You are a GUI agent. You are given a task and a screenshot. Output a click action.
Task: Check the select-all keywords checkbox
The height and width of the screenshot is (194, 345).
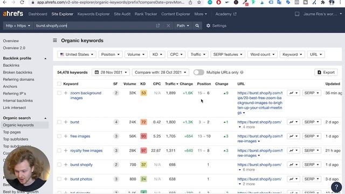(59, 84)
